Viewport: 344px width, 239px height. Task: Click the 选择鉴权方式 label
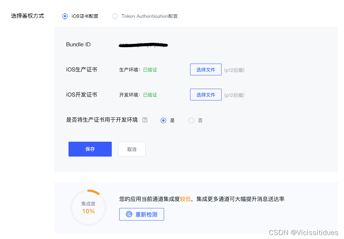28,16
